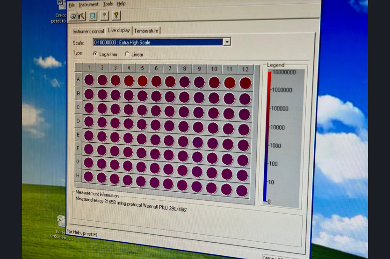The width and height of the screenshot is (390, 259).
Task: Click plate column header 5
Action: pyautogui.click(x=142, y=68)
